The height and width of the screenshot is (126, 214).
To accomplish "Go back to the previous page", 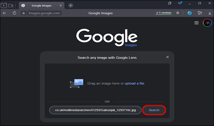I will pos(4,13).
